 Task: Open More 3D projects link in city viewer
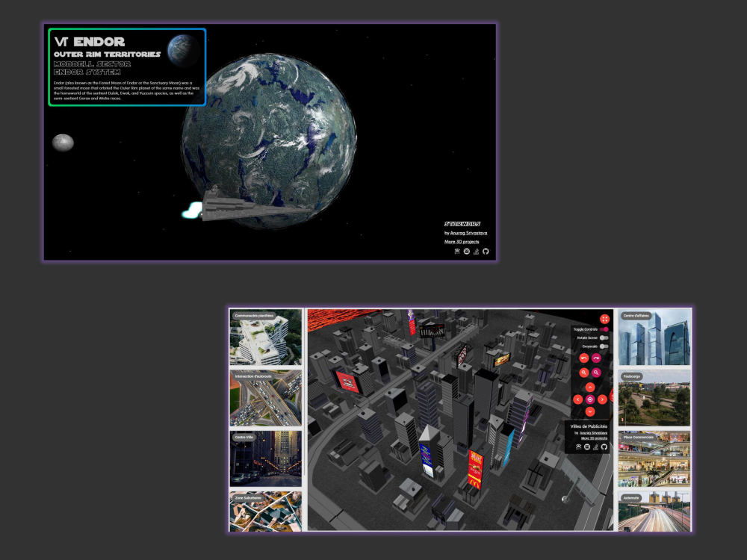(x=594, y=438)
